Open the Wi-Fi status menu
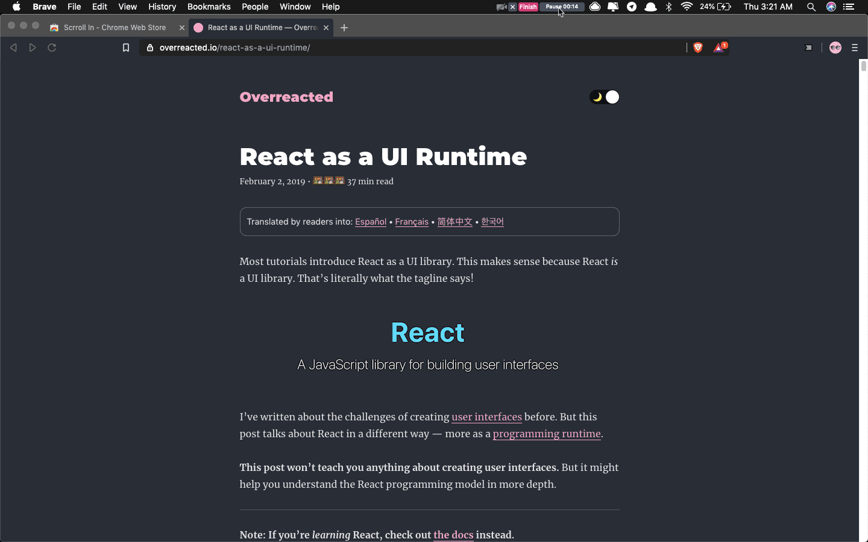The width and height of the screenshot is (868, 542). pyautogui.click(x=687, y=7)
